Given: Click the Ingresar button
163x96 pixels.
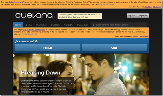Looking at the screenshot, I should [x=132, y=16].
